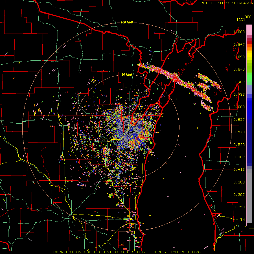Click the 0.5 DEG elevation text in caption

tap(136, 252)
